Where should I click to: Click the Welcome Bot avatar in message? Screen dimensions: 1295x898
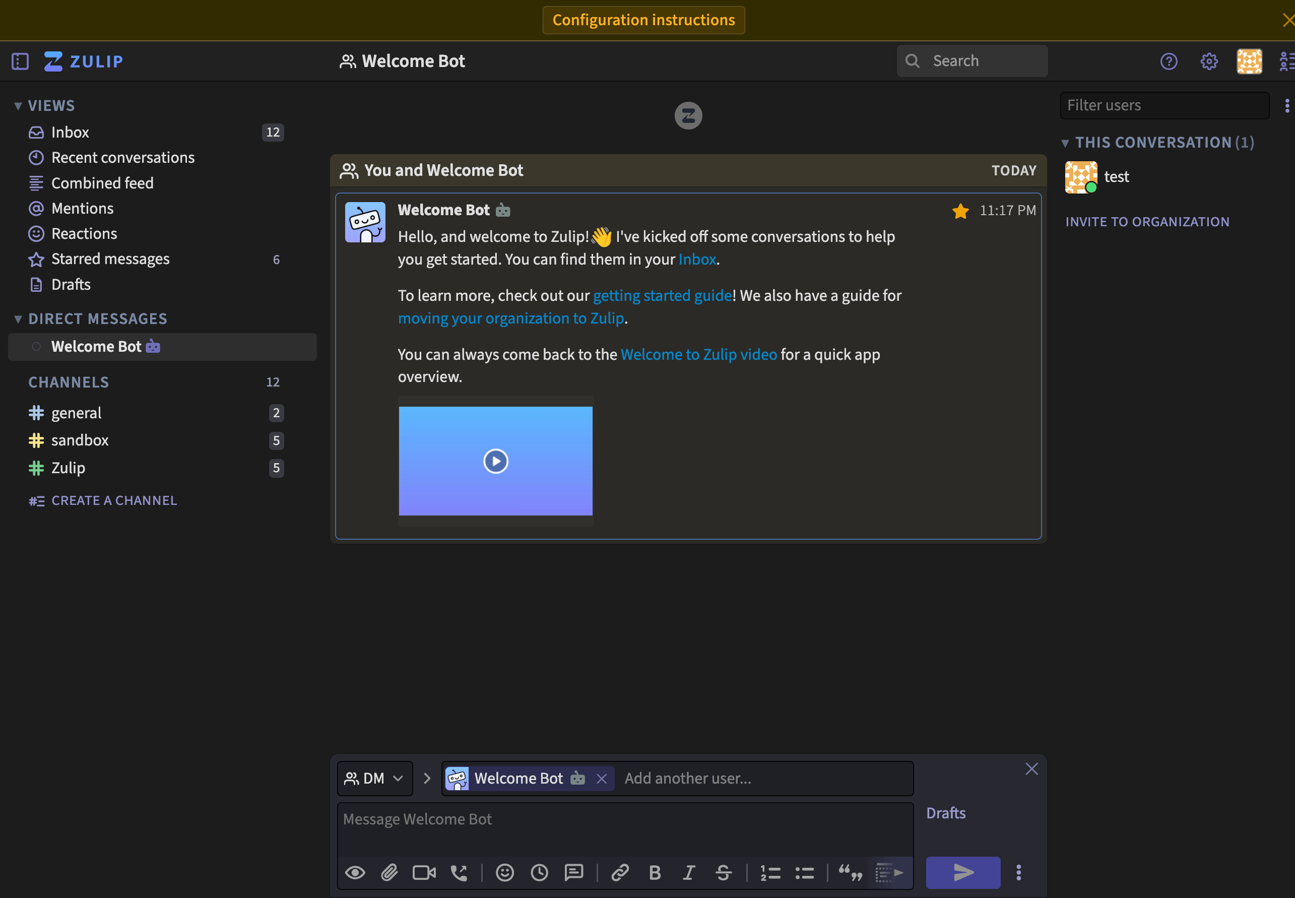365,222
